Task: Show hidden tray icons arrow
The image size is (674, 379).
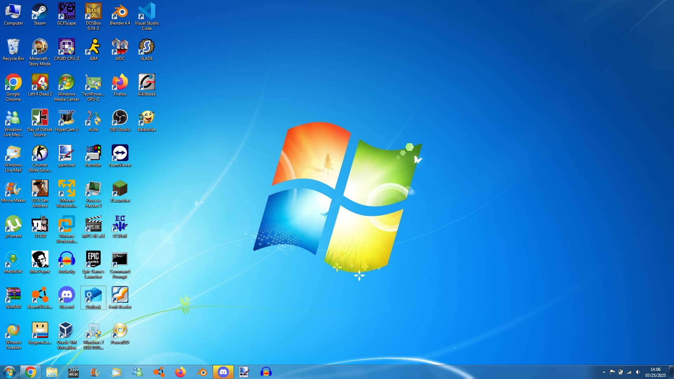Action: [604, 372]
